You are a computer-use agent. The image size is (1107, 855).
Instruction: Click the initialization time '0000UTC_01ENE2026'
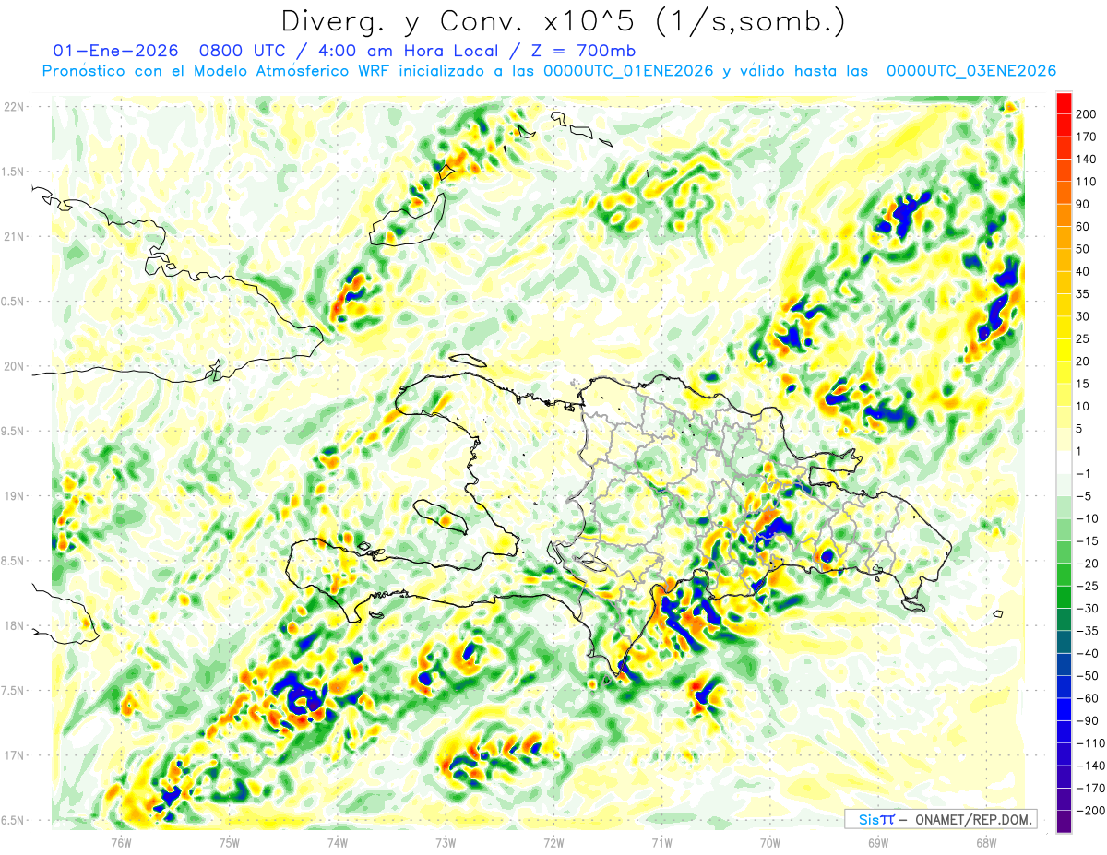coord(628,71)
